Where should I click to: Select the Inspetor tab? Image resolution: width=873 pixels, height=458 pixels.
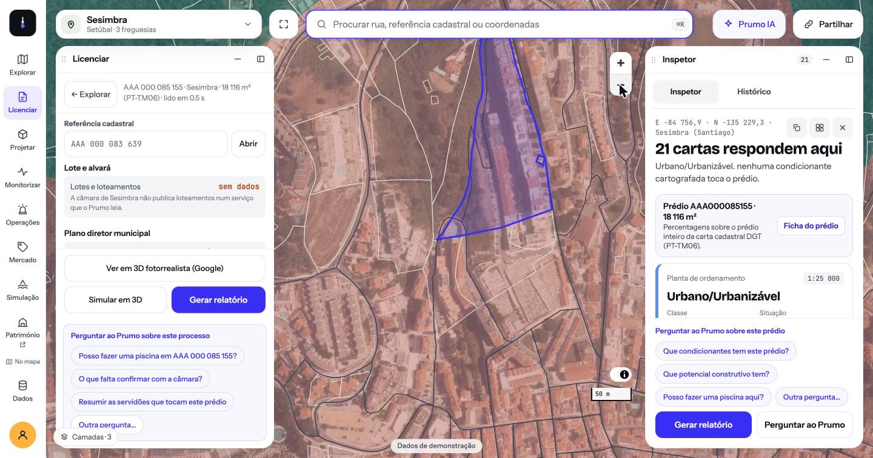pyautogui.click(x=686, y=92)
